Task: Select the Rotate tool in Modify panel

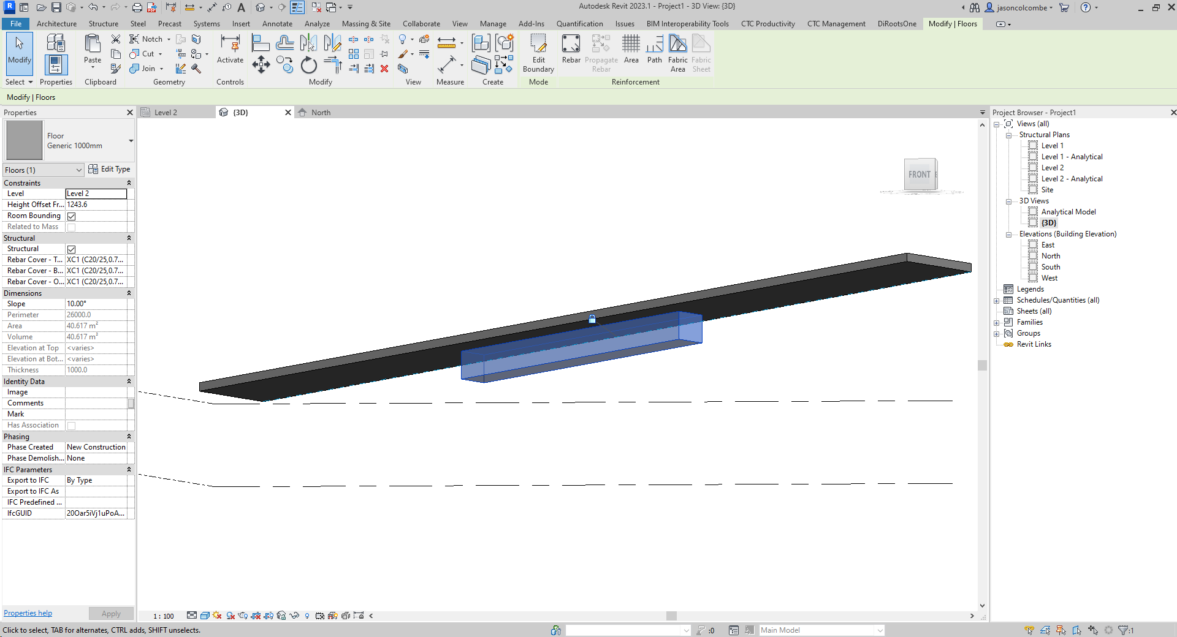Action: 308,66
